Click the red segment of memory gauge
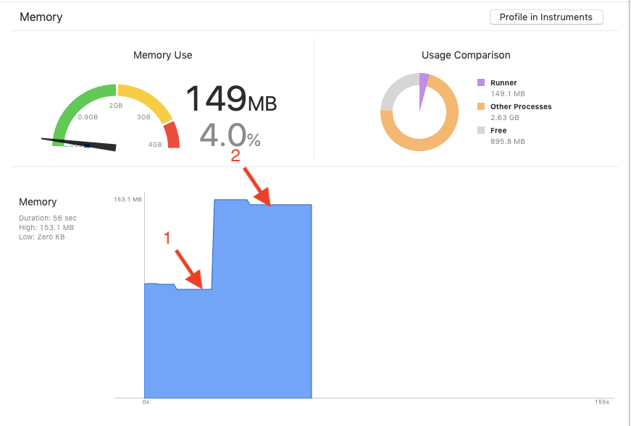 click(x=172, y=136)
